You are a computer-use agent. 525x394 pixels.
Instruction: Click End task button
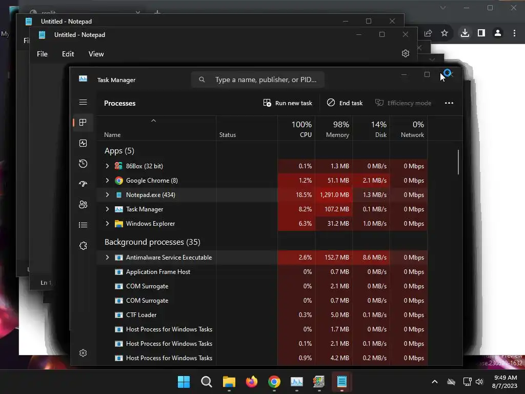click(x=345, y=103)
